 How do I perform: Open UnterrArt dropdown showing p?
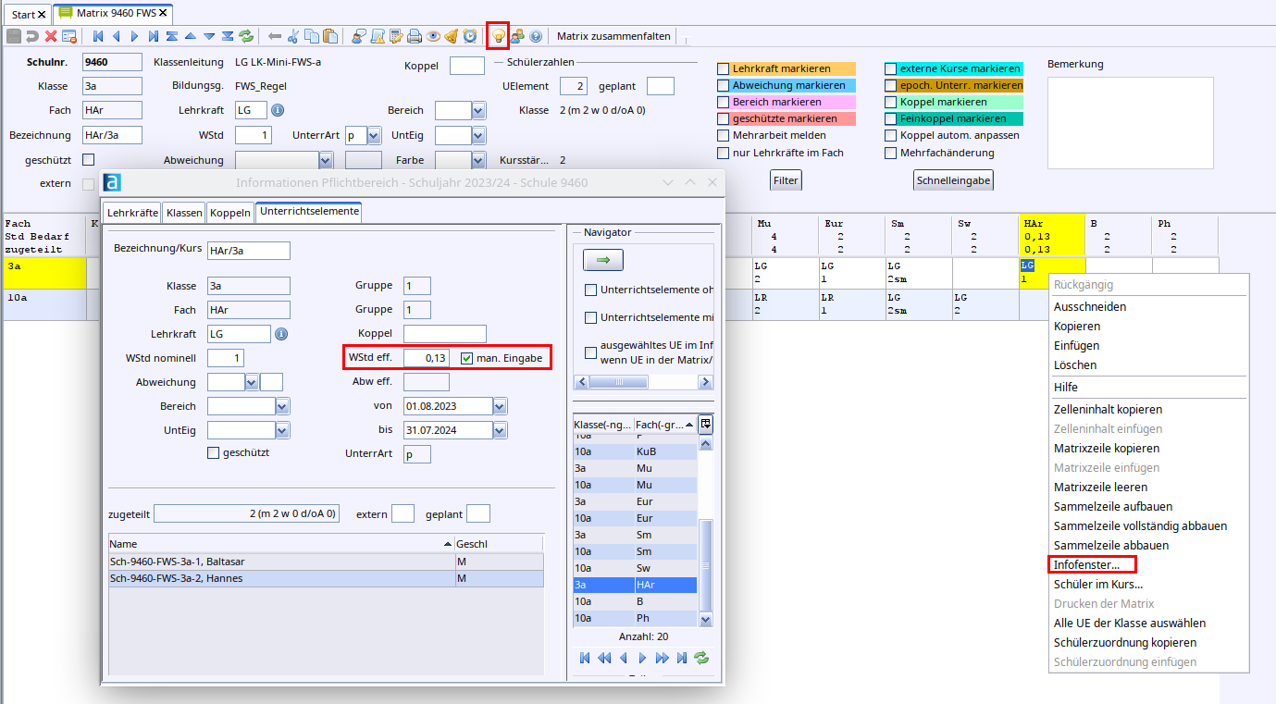tap(374, 135)
